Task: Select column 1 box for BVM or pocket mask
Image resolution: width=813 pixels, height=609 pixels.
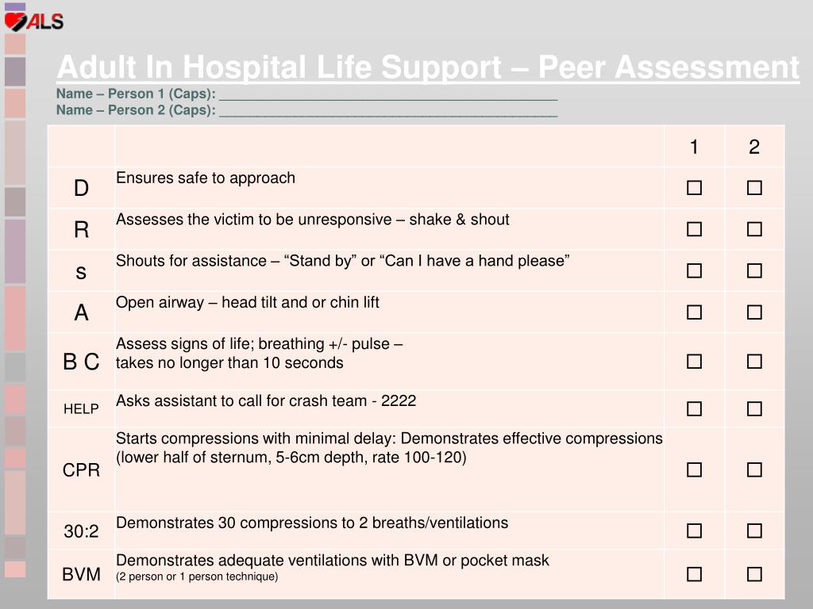Action: click(695, 574)
